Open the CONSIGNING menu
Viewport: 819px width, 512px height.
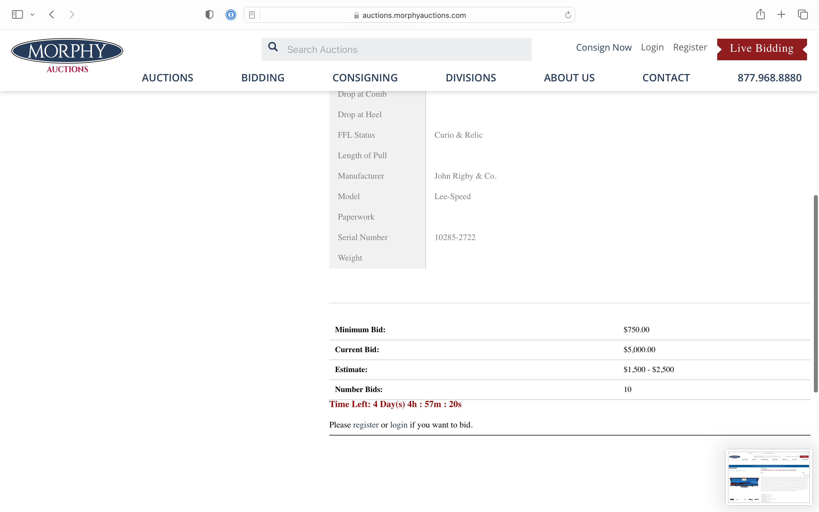click(365, 78)
